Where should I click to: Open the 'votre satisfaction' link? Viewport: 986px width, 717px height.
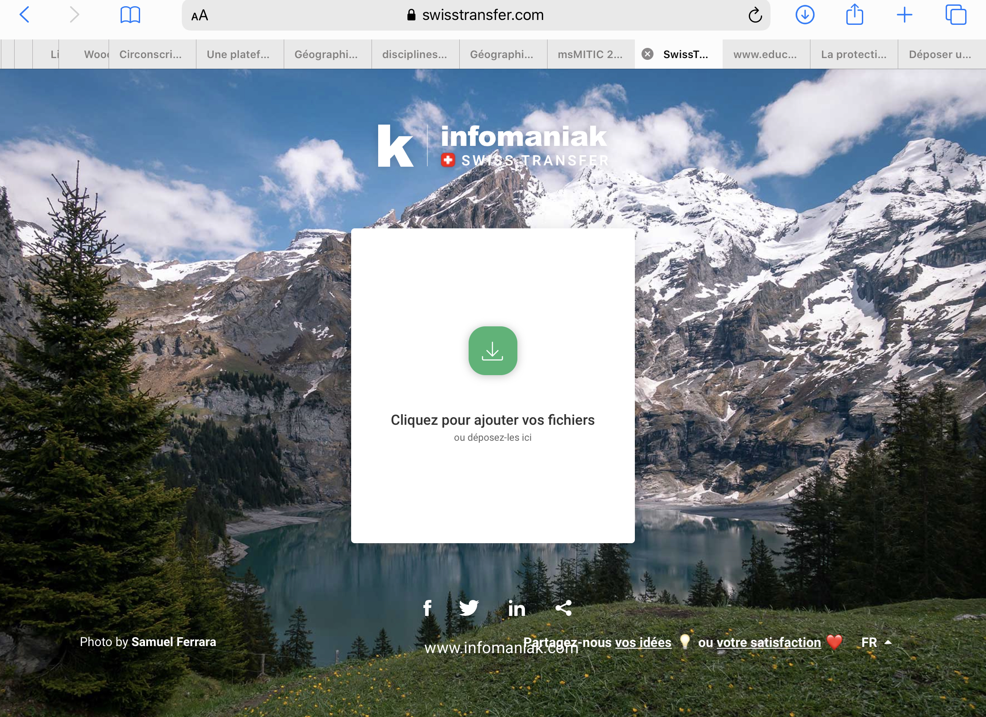click(x=768, y=643)
